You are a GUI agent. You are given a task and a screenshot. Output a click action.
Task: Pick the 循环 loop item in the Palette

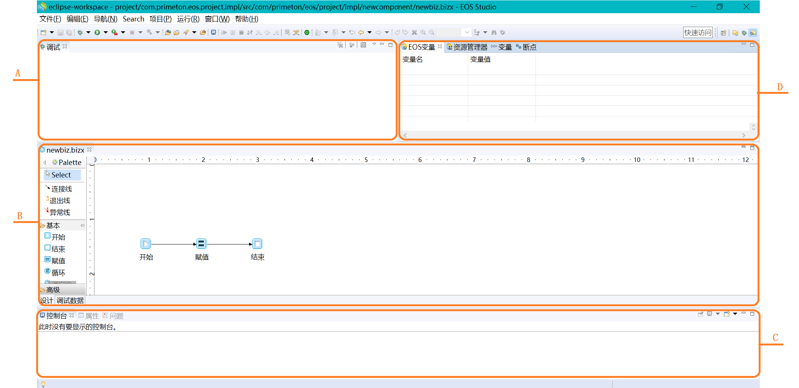(x=58, y=272)
